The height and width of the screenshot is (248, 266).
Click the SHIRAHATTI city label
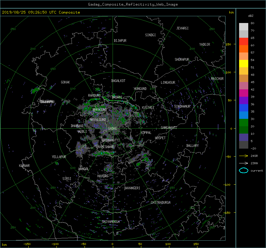(x=111, y=140)
